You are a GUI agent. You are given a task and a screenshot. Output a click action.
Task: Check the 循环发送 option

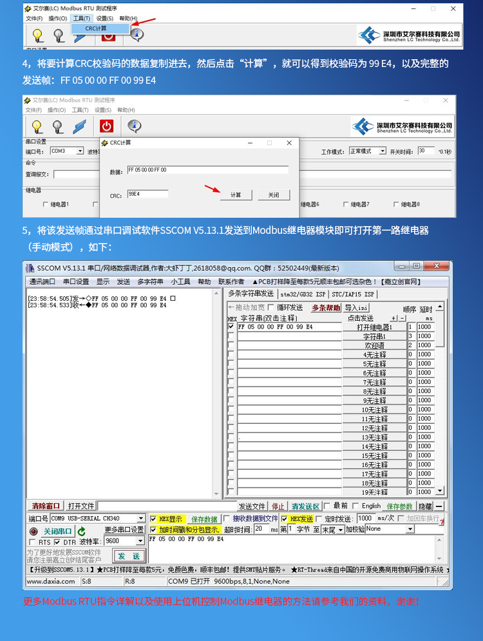pyautogui.click(x=270, y=308)
